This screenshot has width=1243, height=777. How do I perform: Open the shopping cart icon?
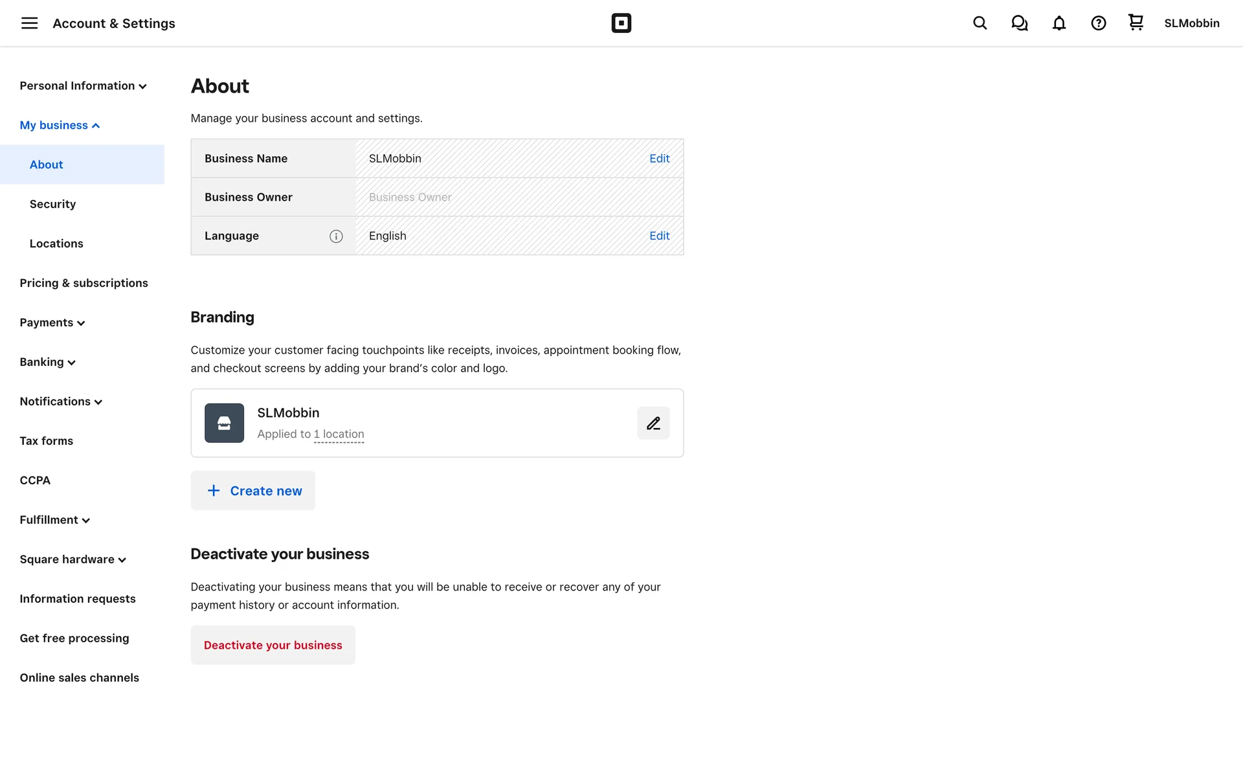click(1136, 23)
